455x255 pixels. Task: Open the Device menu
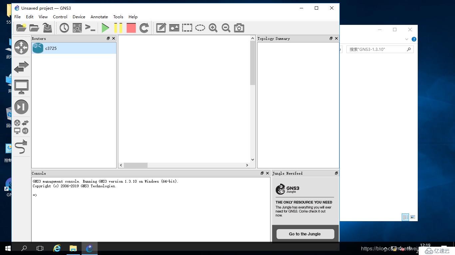coord(79,17)
